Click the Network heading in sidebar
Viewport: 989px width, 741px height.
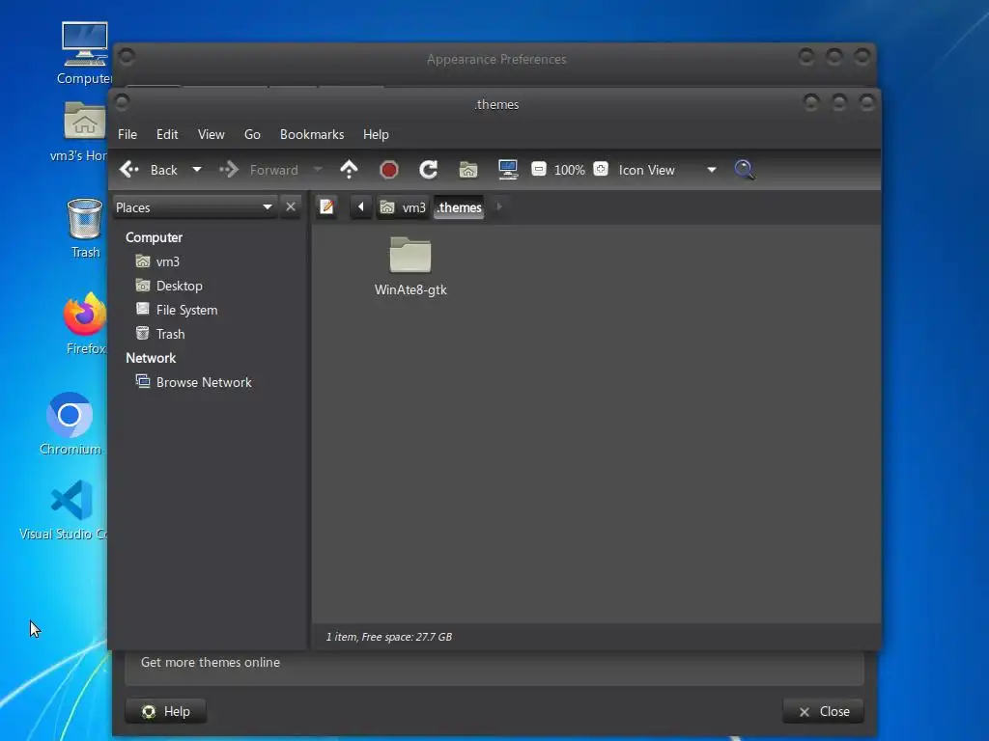pyautogui.click(x=151, y=358)
